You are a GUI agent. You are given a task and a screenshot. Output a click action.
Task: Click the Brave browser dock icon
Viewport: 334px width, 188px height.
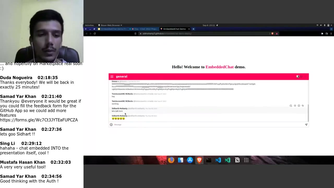pyautogui.click(x=199, y=160)
